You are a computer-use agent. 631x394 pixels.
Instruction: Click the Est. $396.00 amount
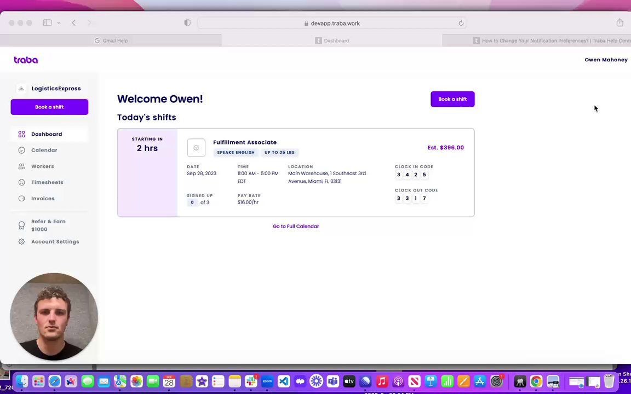[x=445, y=148]
